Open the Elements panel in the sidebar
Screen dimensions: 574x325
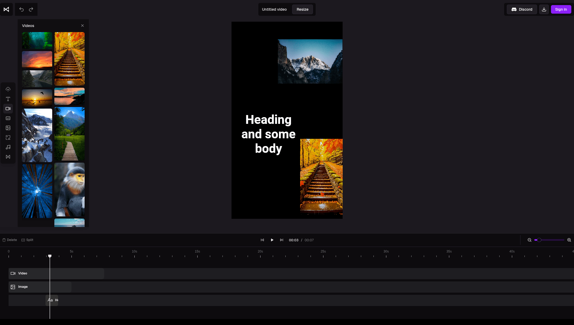click(8, 137)
